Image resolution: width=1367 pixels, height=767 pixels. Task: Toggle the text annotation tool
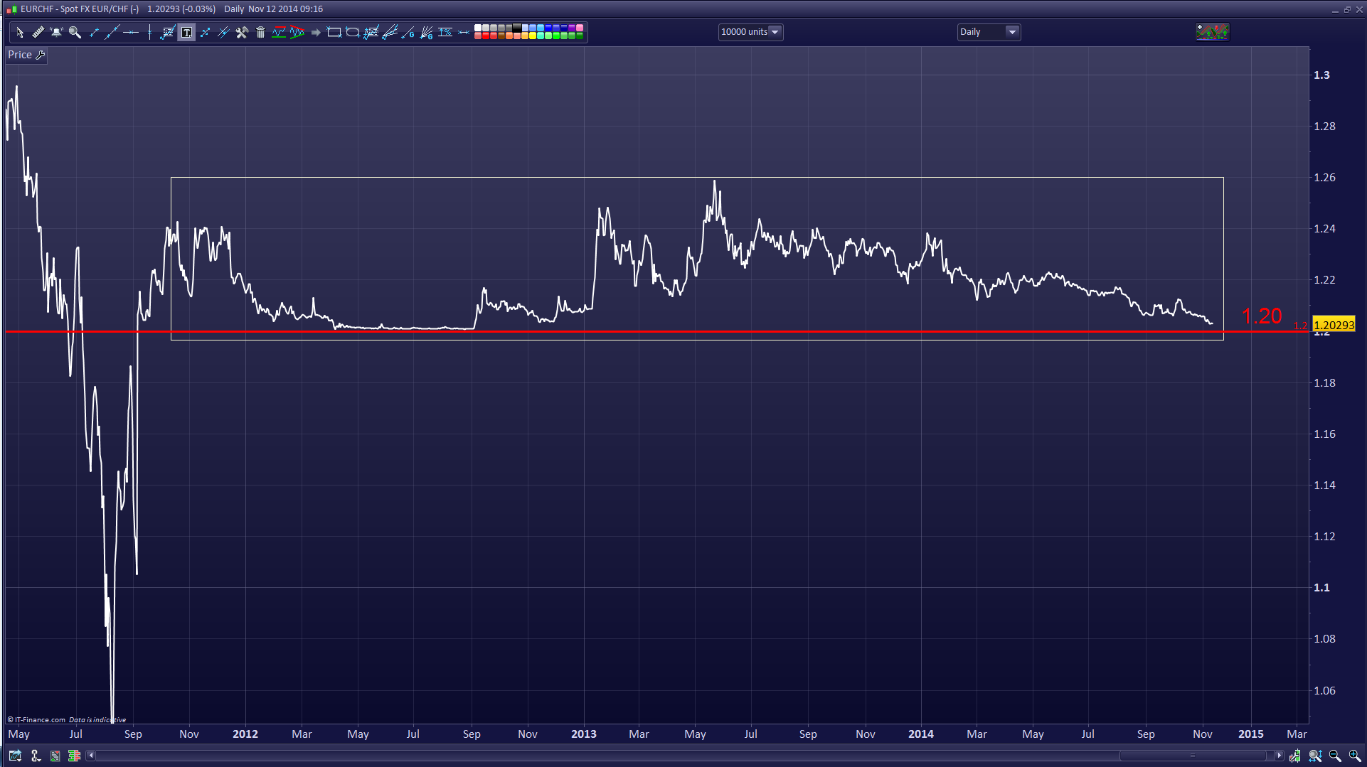point(186,32)
